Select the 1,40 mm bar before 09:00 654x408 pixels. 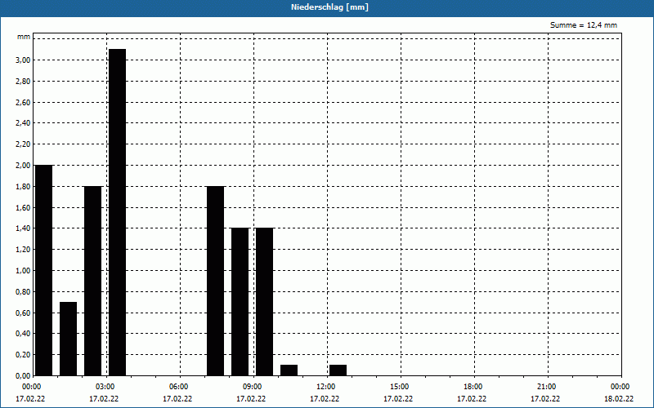(240, 302)
